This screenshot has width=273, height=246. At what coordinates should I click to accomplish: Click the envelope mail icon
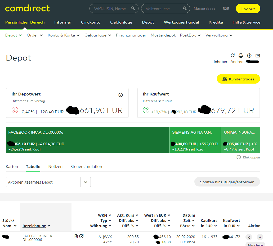[x=258, y=56]
